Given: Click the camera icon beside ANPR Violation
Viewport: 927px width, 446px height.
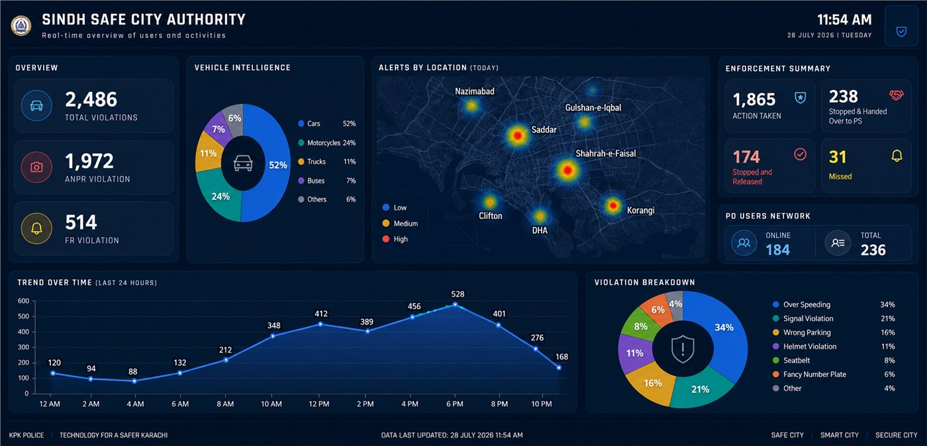Looking at the screenshot, I should 37,167.
